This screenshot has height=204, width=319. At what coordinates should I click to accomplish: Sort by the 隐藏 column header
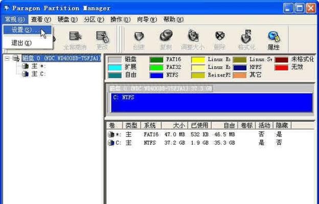click(x=282, y=125)
